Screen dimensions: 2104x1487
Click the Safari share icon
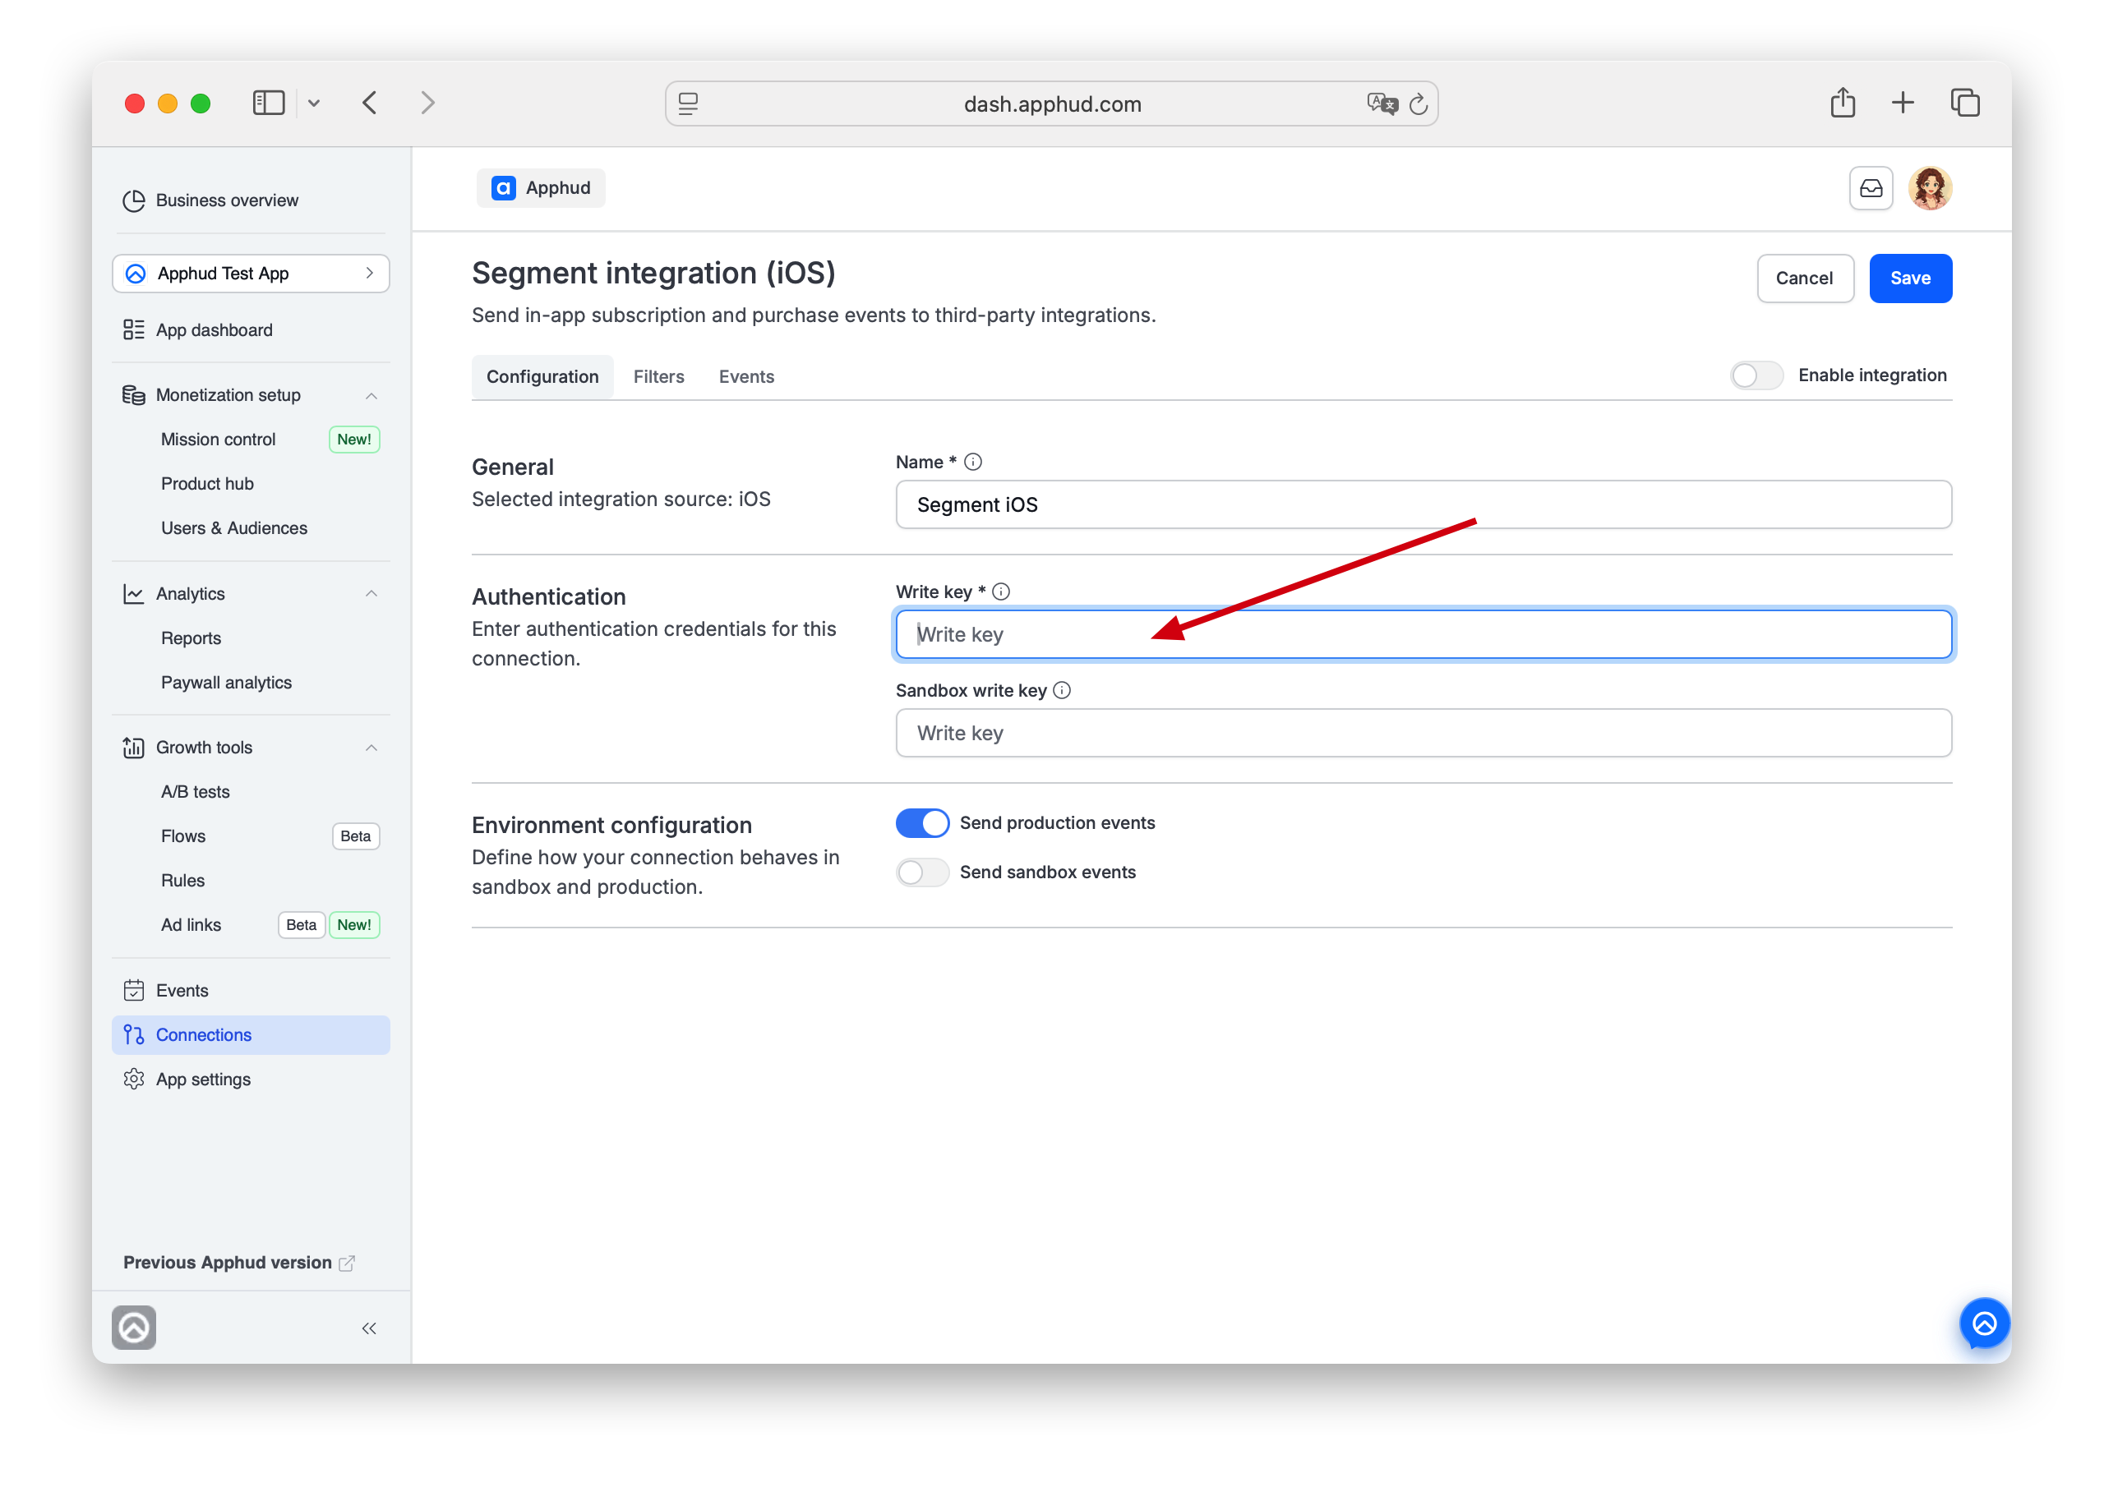click(1842, 102)
